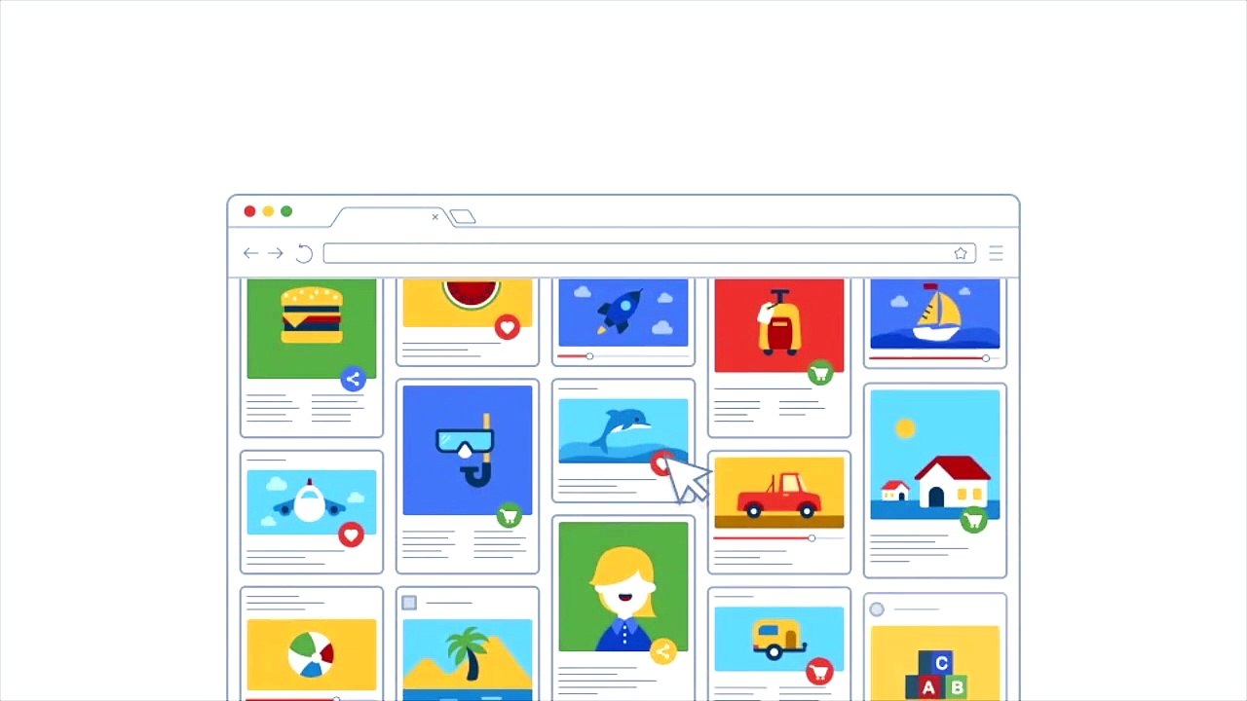Open the house by the sea image
The width and height of the screenshot is (1247, 701).
(935, 455)
